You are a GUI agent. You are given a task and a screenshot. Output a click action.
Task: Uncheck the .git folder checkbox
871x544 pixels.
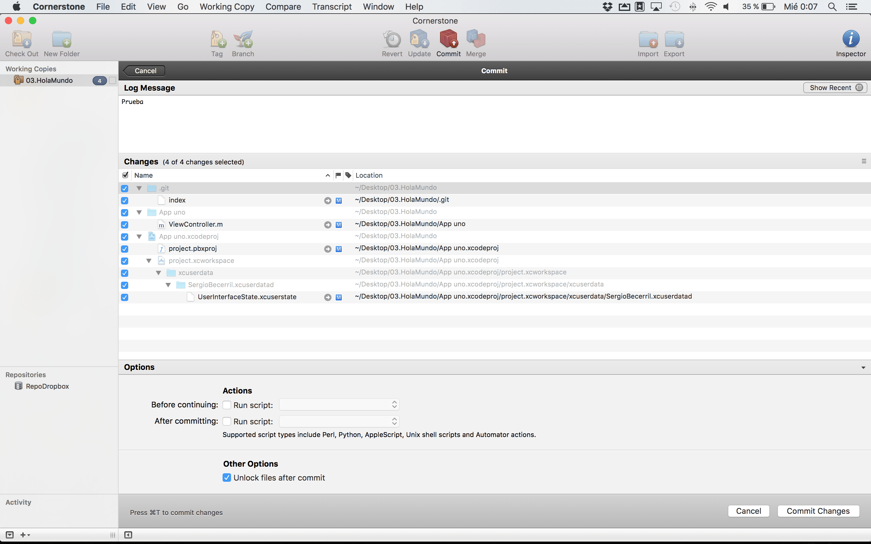(125, 189)
